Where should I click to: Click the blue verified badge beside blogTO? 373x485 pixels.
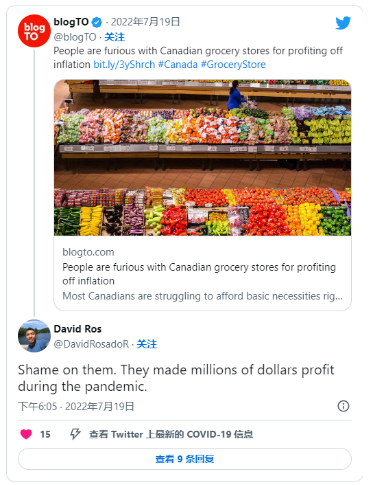[x=97, y=22]
